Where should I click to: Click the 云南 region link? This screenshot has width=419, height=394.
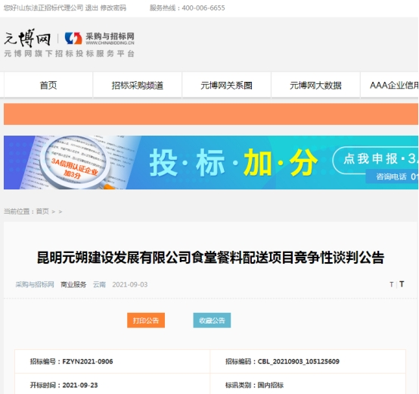click(x=99, y=285)
